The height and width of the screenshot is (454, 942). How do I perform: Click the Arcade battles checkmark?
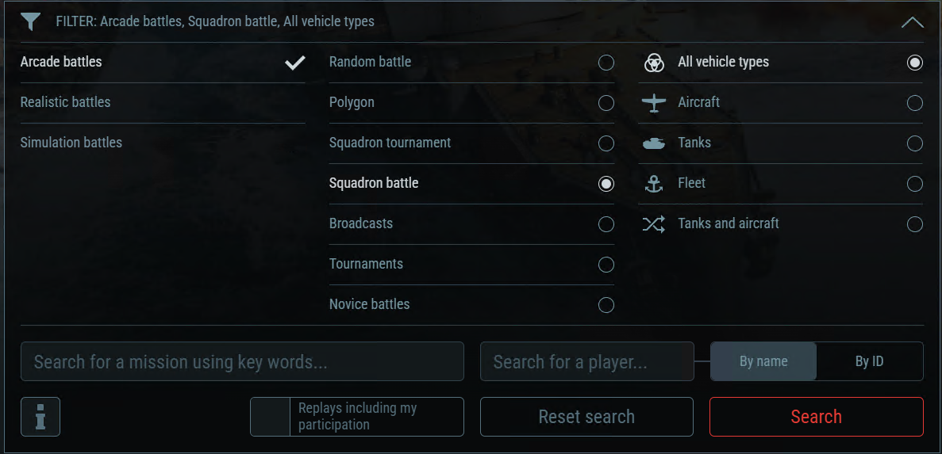[295, 62]
